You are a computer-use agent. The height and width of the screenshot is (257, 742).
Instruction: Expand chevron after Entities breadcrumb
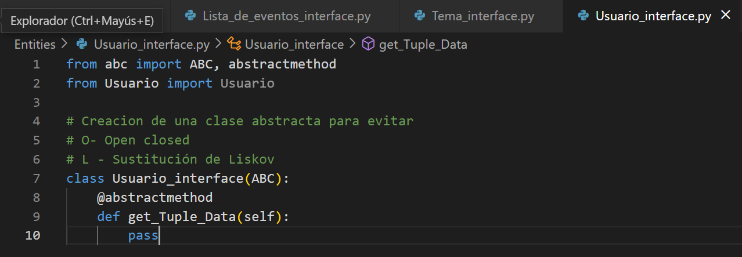(64, 44)
